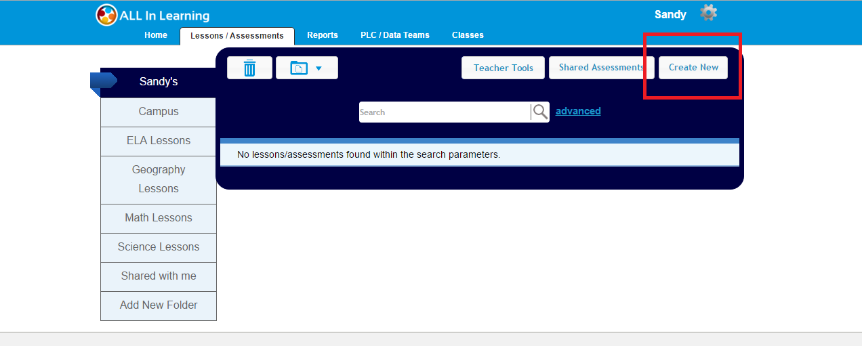Click the magnifying glass search icon
Screen dimensions: 862x346
point(540,112)
